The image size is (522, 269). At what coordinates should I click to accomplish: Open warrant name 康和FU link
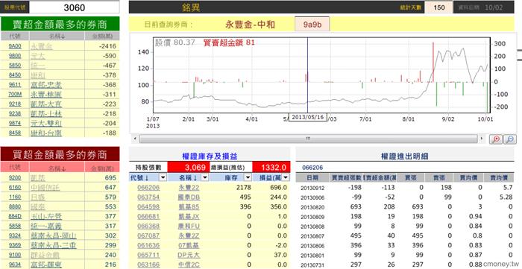click(x=189, y=226)
